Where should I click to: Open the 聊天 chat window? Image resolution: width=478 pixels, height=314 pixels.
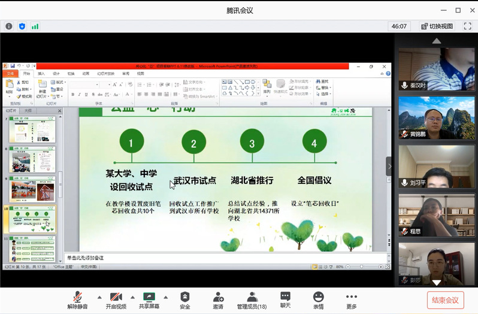[x=285, y=300]
